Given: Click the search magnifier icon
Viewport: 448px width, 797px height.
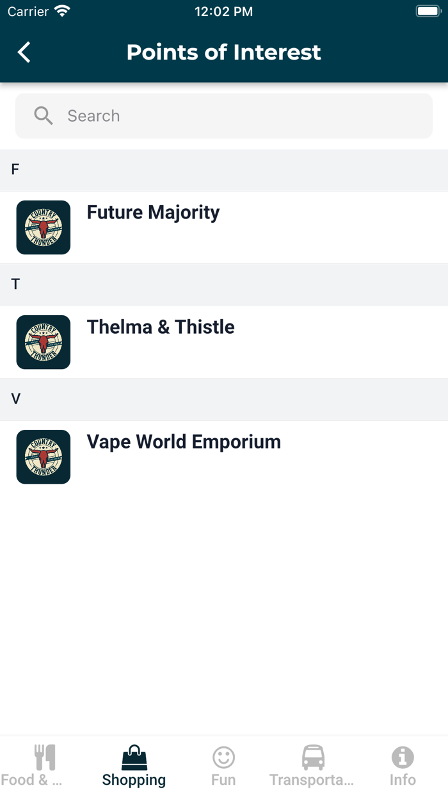Looking at the screenshot, I should coord(44,116).
